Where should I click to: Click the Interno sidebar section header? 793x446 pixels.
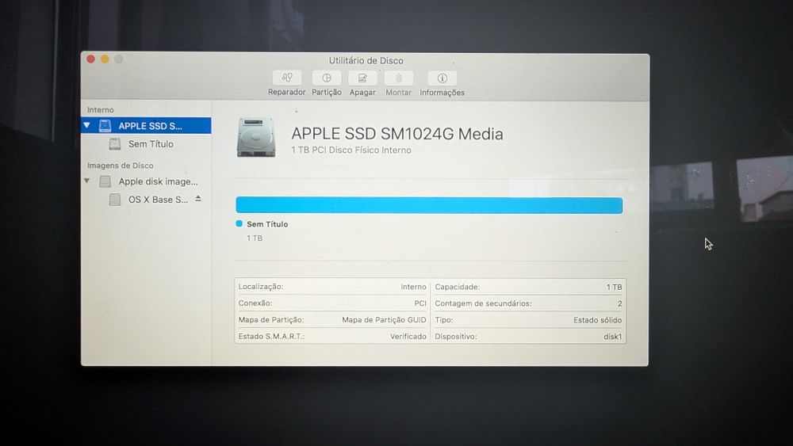click(100, 109)
